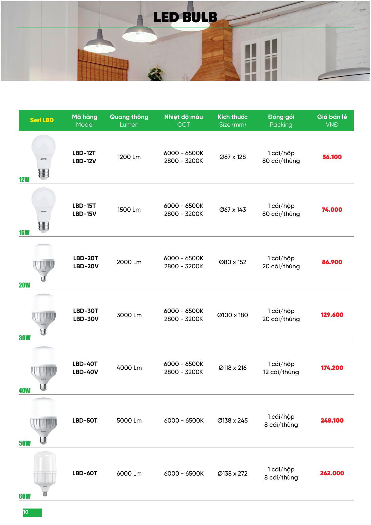Image resolution: width=371 pixels, height=525 pixels.
Task: Click the 56.100 price value
Action: click(x=332, y=157)
